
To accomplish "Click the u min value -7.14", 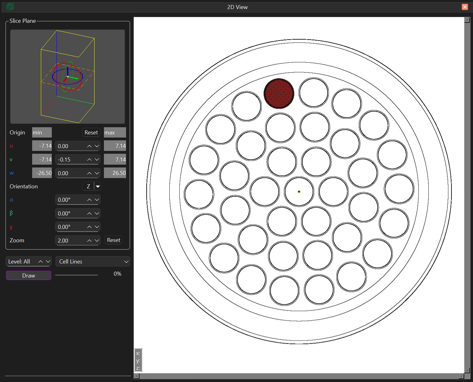I will pos(42,146).
